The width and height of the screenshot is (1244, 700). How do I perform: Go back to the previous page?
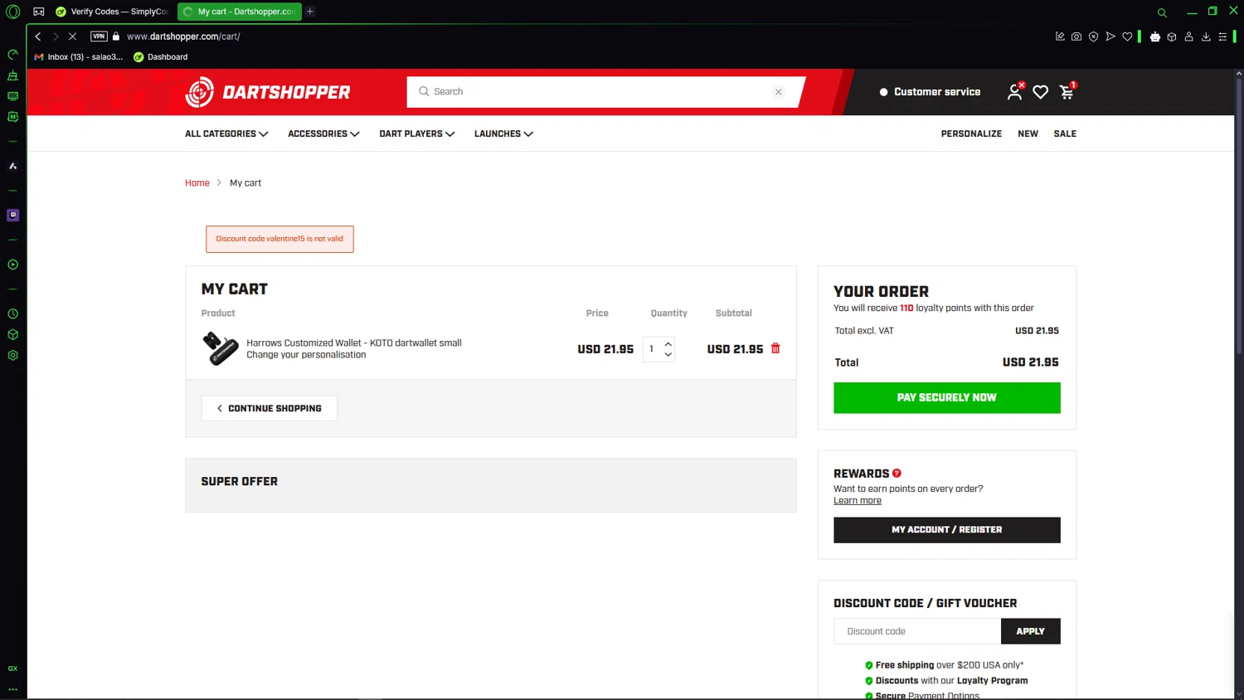pos(37,36)
